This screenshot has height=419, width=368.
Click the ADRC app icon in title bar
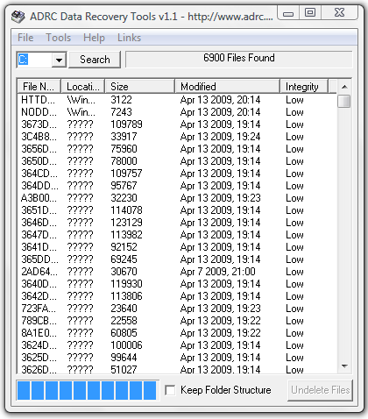click(18, 17)
